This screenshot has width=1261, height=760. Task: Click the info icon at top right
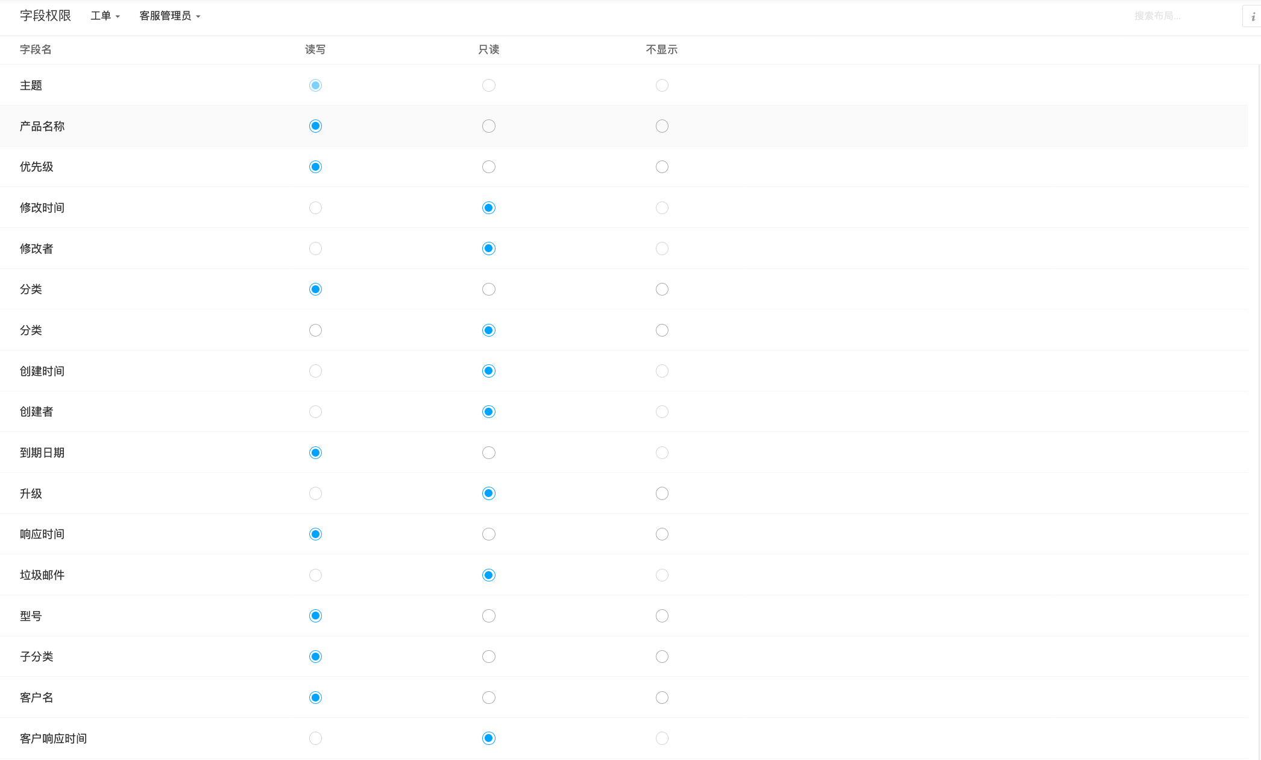pyautogui.click(x=1252, y=17)
